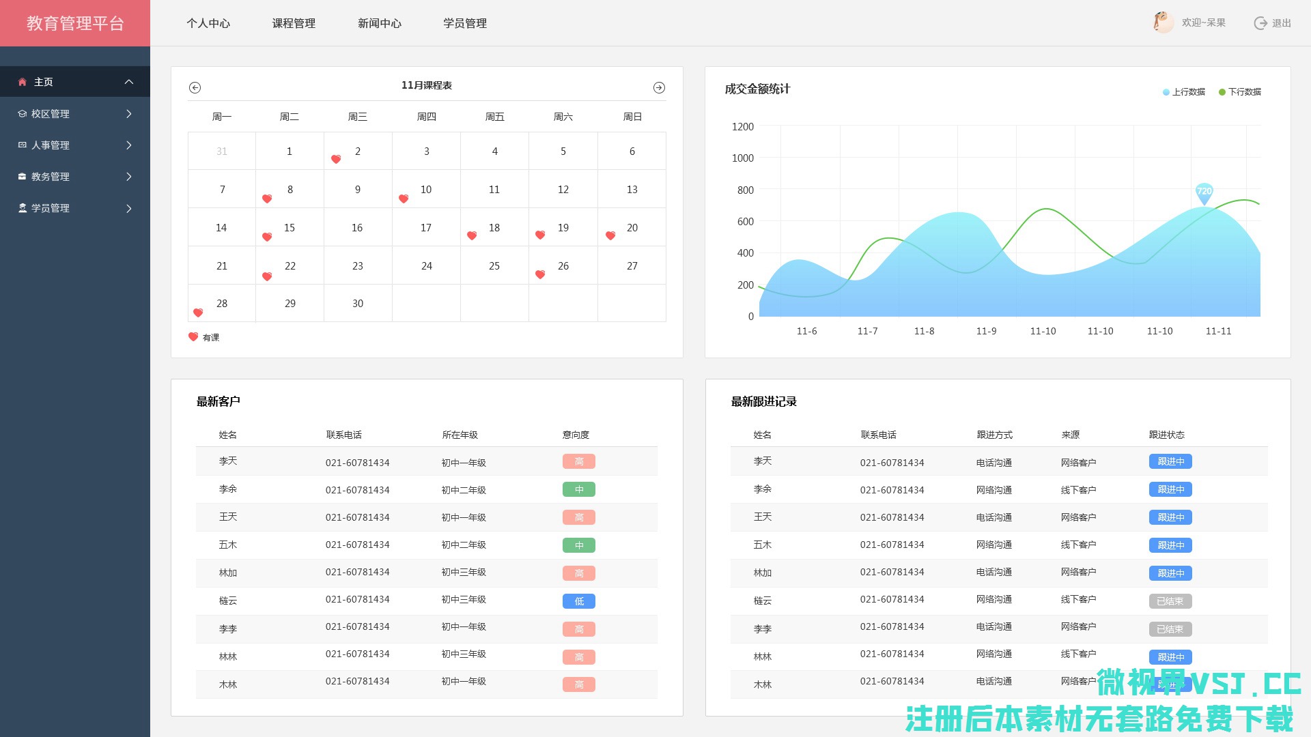
Task: Collapse the 主页 sidebar section
Action: click(x=128, y=82)
